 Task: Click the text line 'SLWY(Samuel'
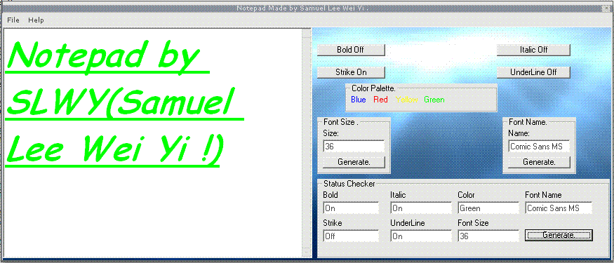124,103
